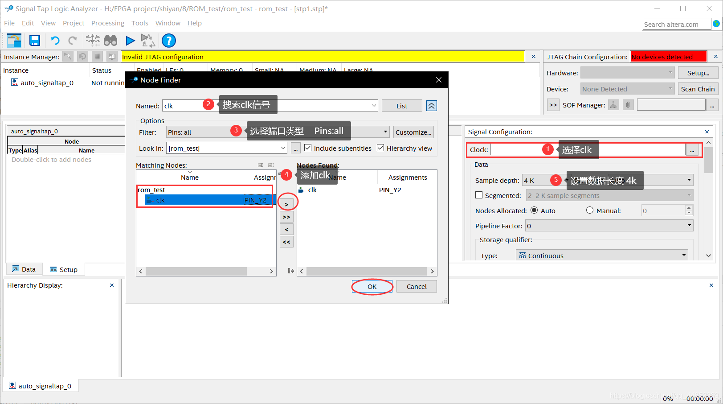
Task: Click the Nodes Found horizontal scrollbar
Action: [367, 271]
